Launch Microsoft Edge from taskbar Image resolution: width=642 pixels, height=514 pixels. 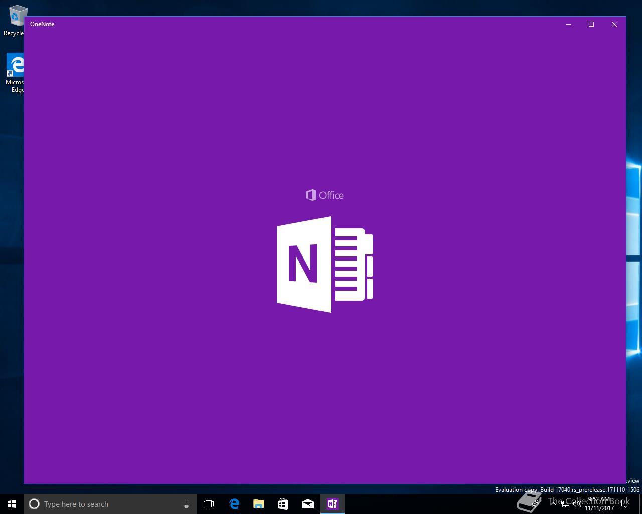[x=234, y=504]
